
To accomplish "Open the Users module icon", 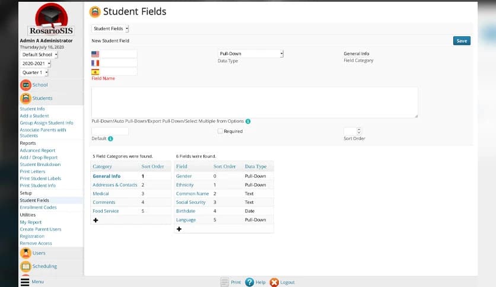I will [26, 253].
